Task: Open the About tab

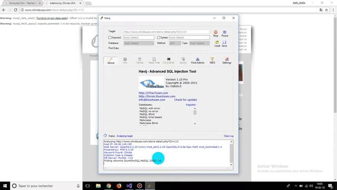Action: [x=111, y=61]
